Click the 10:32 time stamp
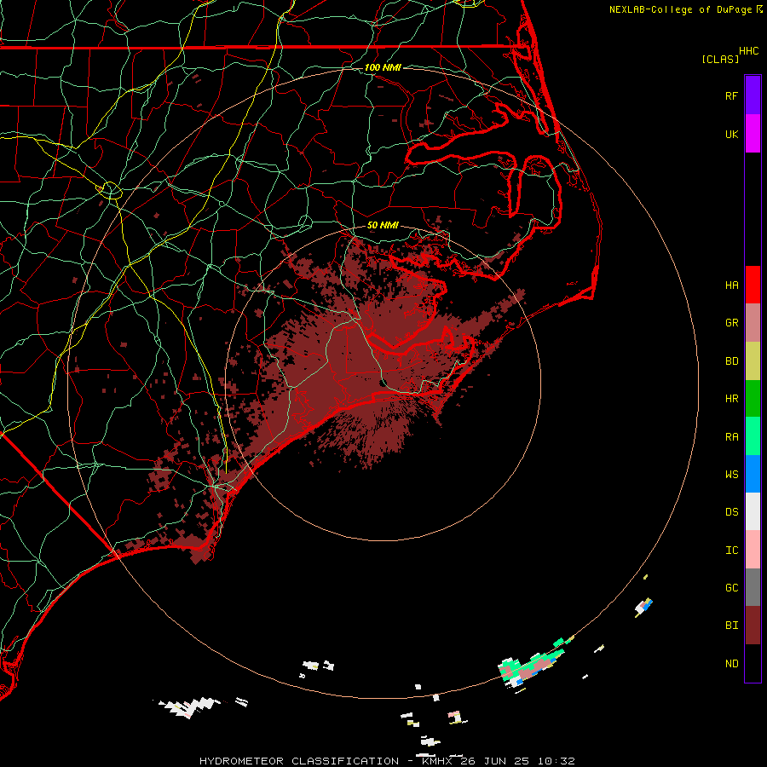The image size is (767, 767). [x=556, y=761]
